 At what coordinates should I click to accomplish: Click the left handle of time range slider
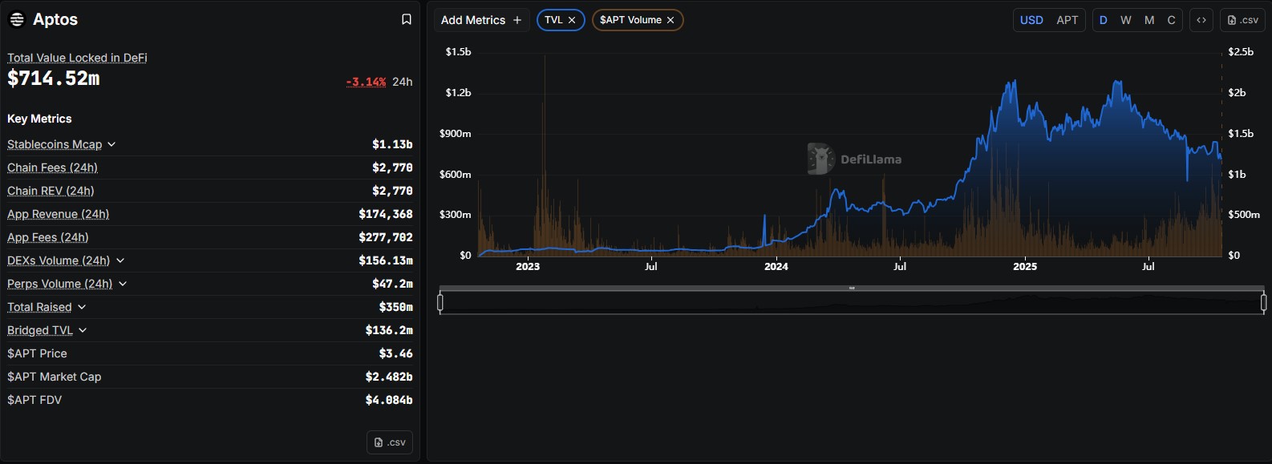[x=440, y=302]
